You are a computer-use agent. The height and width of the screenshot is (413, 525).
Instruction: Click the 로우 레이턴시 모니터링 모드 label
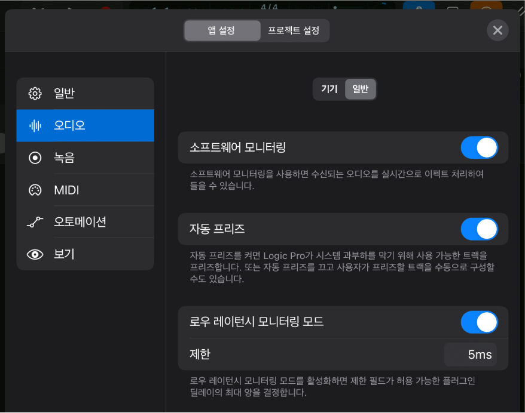tap(257, 322)
